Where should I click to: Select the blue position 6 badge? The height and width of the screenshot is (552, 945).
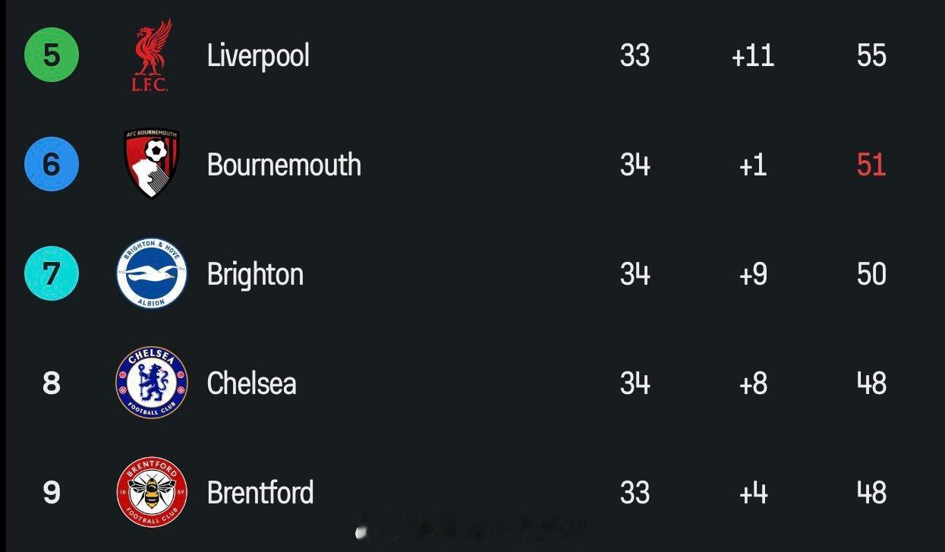[x=51, y=164]
